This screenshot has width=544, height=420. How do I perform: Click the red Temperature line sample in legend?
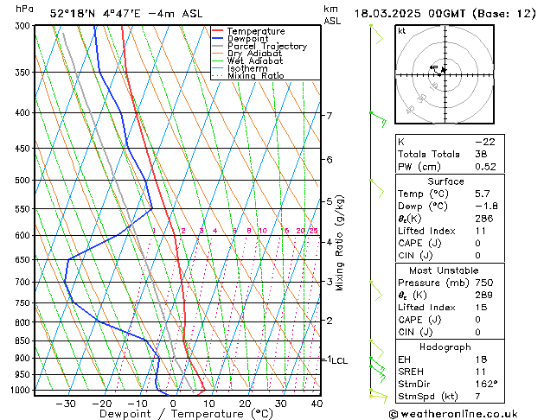pyautogui.click(x=218, y=31)
